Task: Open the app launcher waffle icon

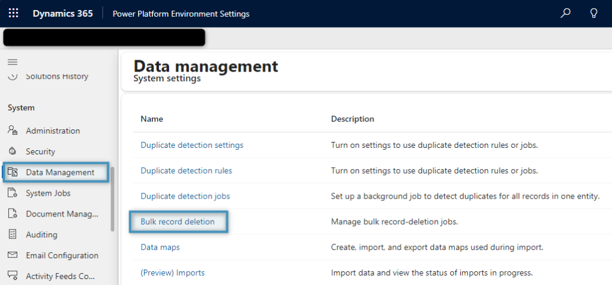Action: [13, 14]
